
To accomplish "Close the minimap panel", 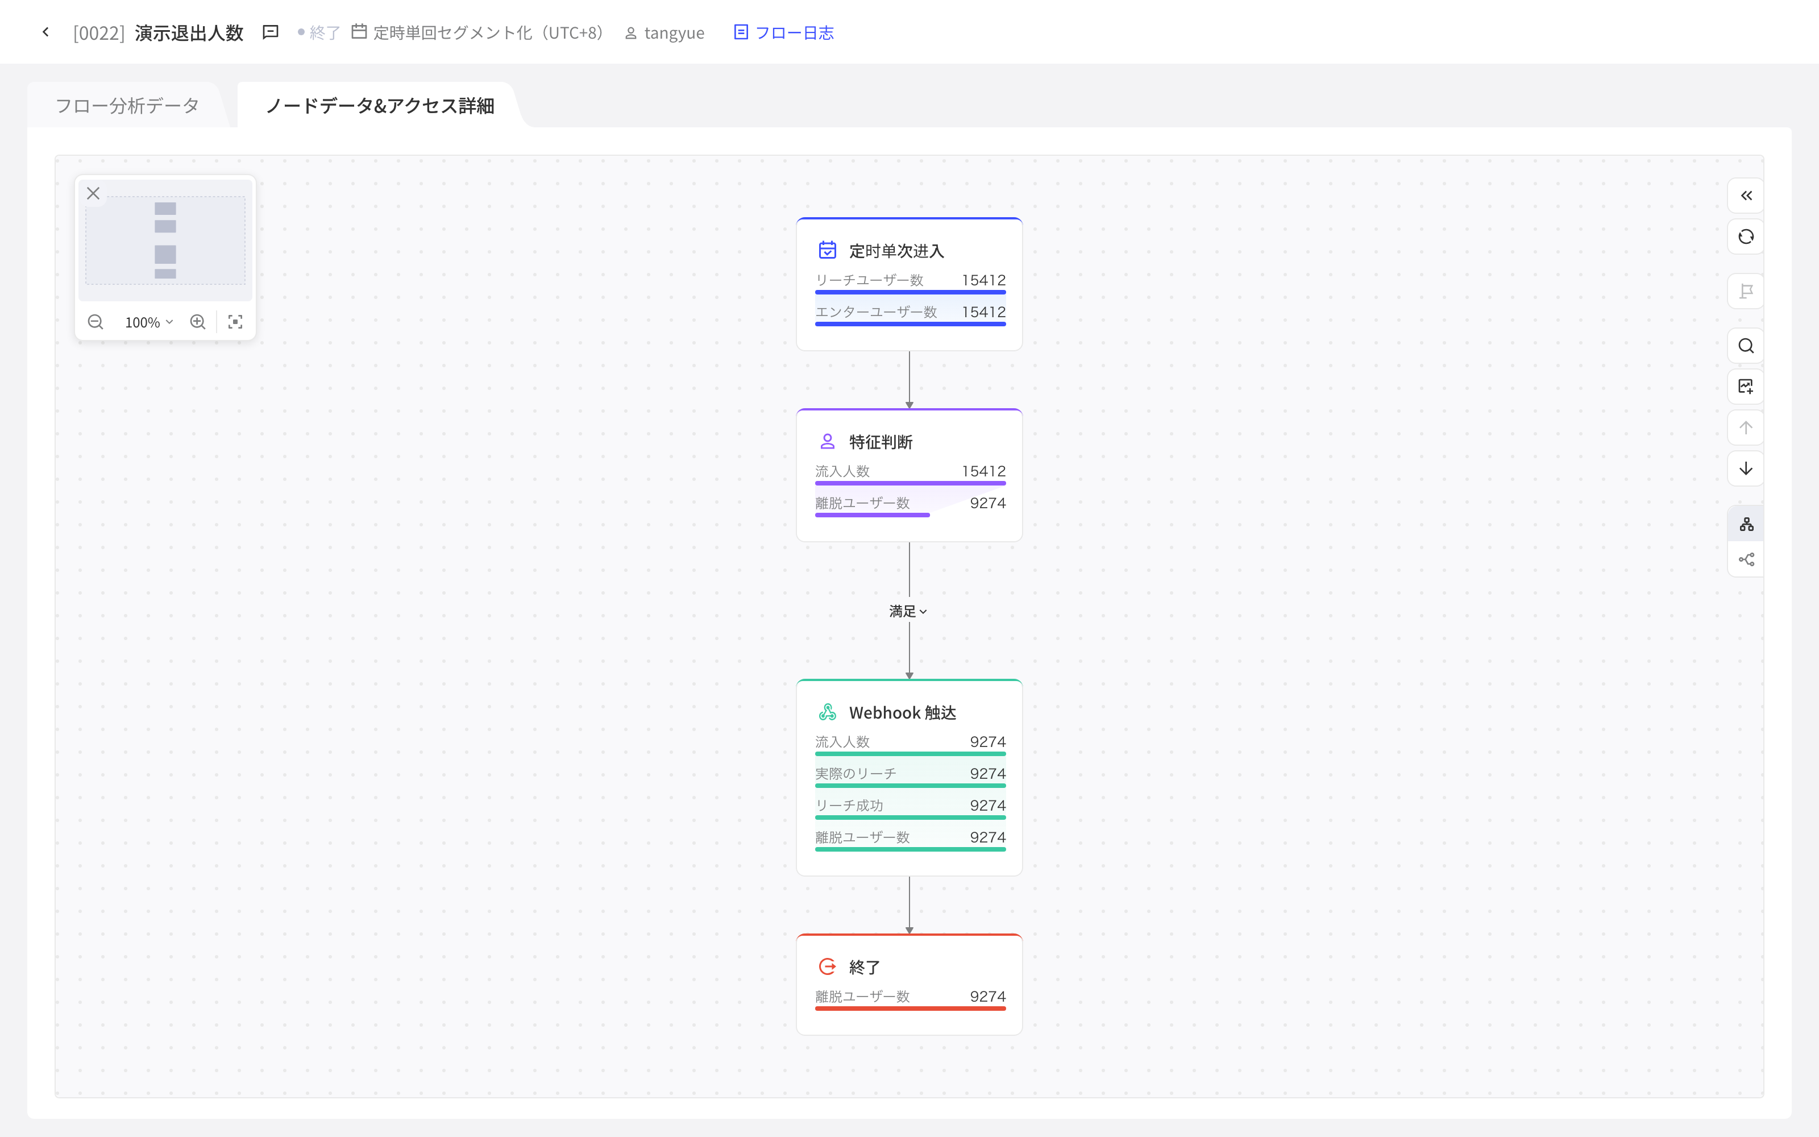I will [93, 193].
